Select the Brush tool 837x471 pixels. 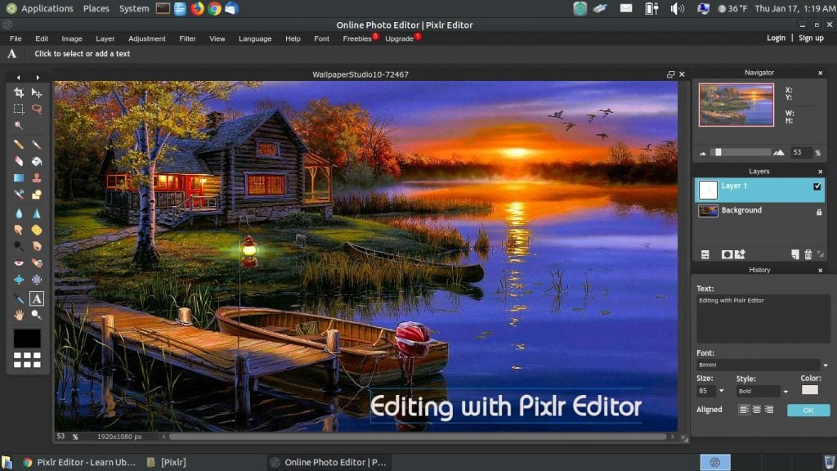36,144
